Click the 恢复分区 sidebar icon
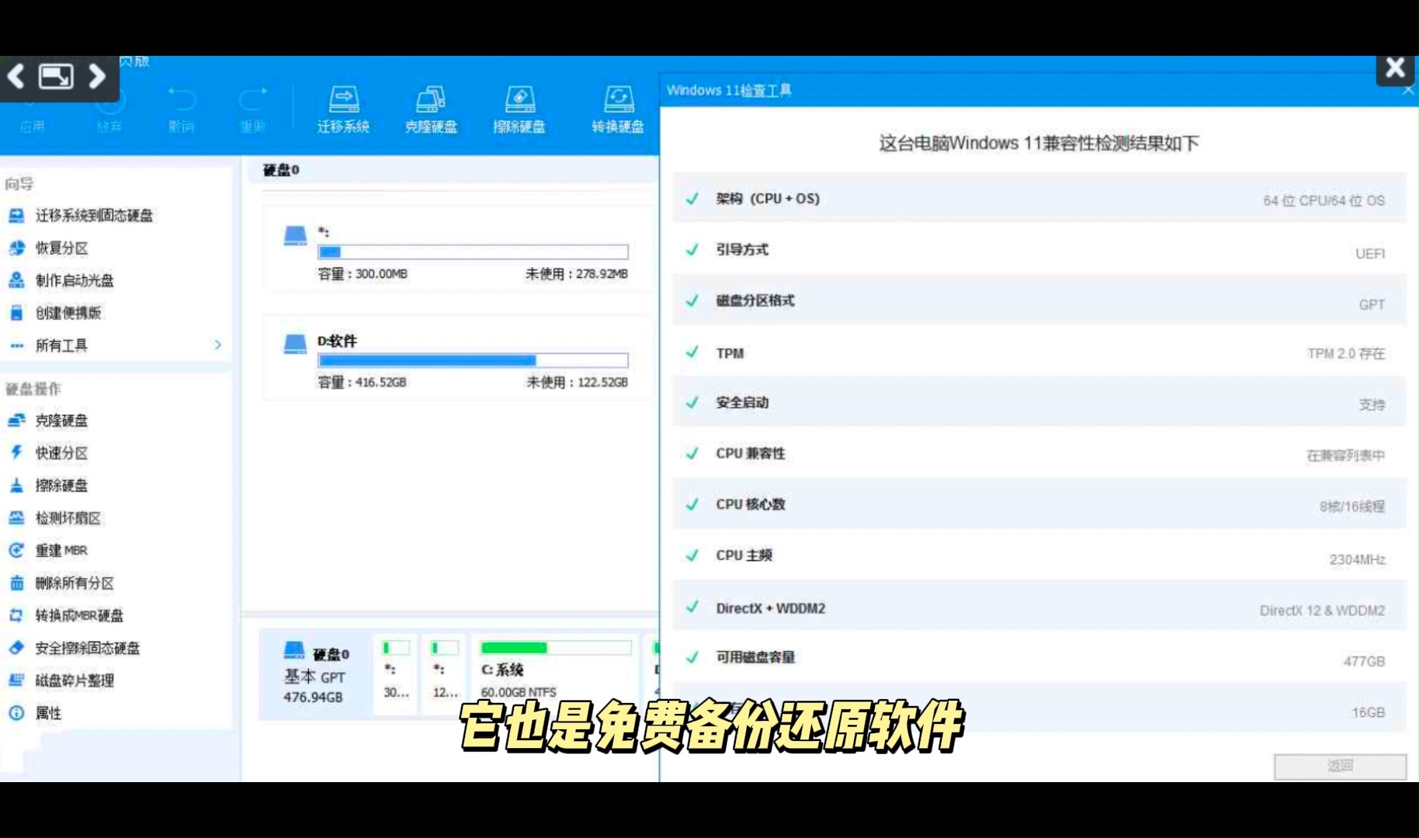Viewport: 1419px width, 838px height. click(x=16, y=248)
